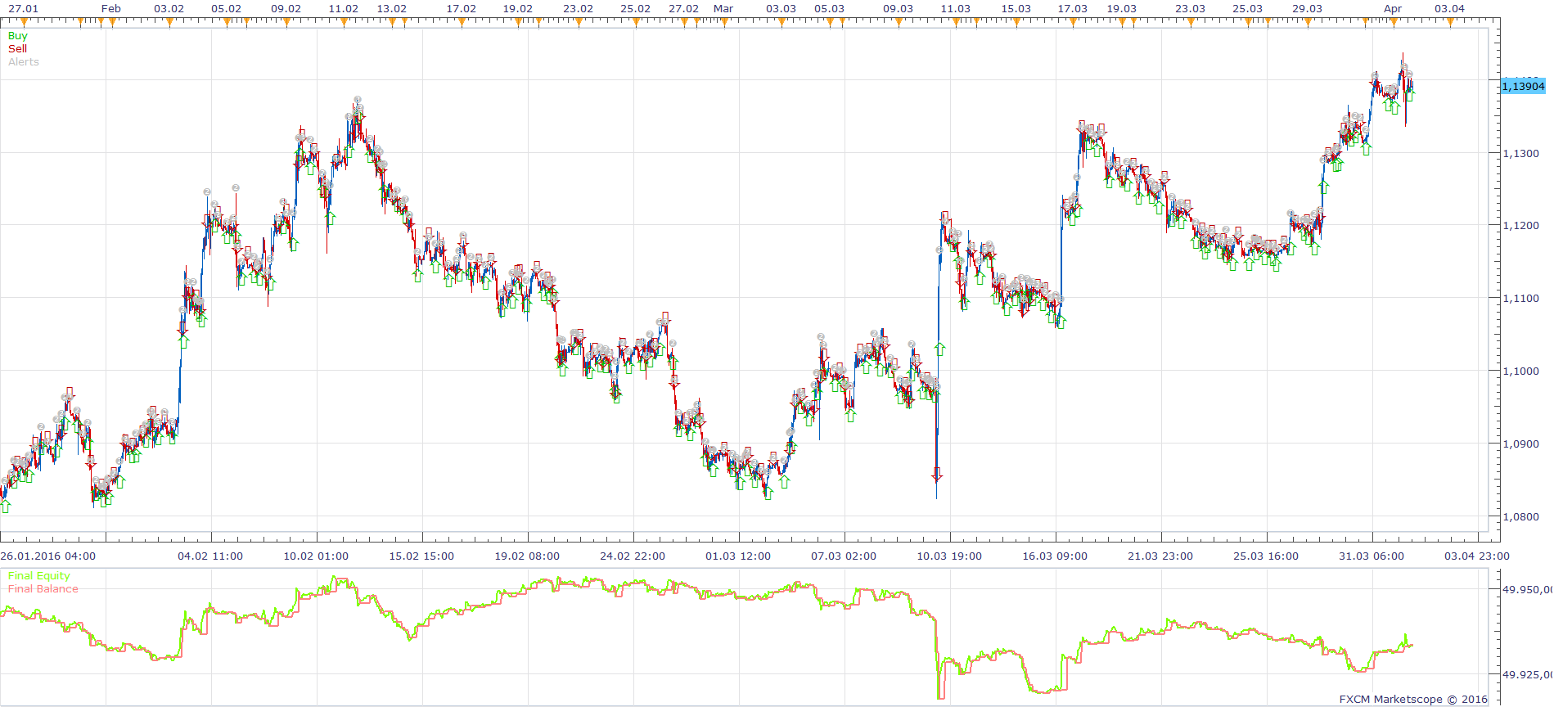Click the current price tag 1,13904

pos(1523,86)
